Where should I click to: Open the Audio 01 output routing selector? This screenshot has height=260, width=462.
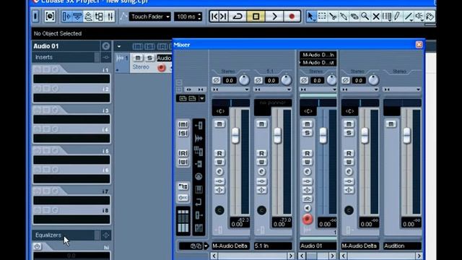pyautogui.click(x=318, y=63)
